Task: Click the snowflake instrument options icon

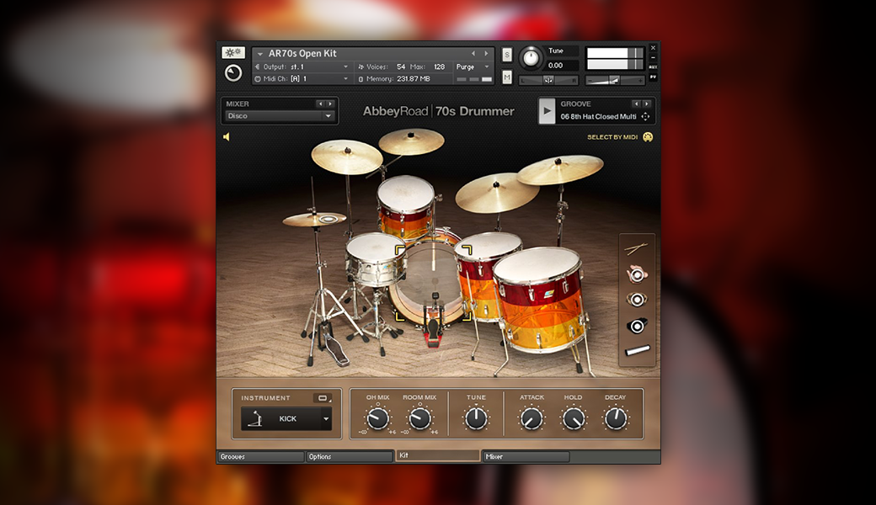Action: [233, 52]
